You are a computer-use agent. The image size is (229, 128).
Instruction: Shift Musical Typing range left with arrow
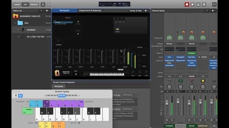tap(44, 96)
